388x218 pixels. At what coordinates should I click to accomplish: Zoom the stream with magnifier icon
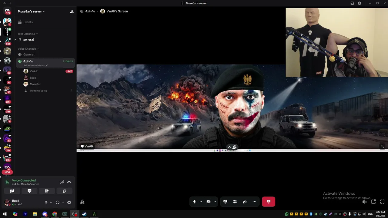(x=382, y=146)
